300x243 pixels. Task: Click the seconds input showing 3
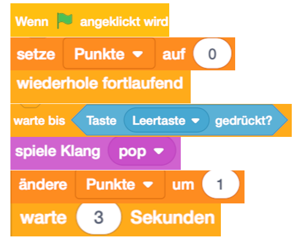tap(99, 217)
